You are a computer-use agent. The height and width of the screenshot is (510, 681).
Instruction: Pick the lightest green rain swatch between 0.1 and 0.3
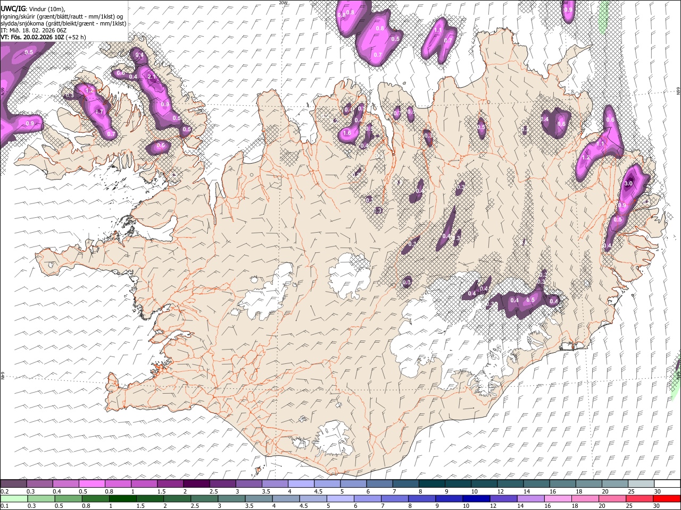click(x=14, y=498)
